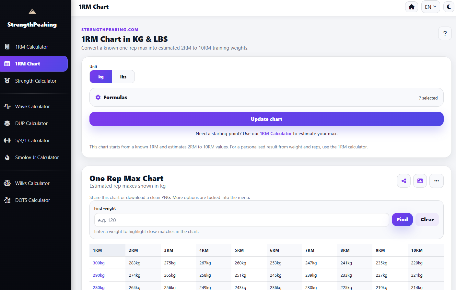Screen dimensions: 456x290
Task: Click the question mark help button
Action: pos(445,33)
